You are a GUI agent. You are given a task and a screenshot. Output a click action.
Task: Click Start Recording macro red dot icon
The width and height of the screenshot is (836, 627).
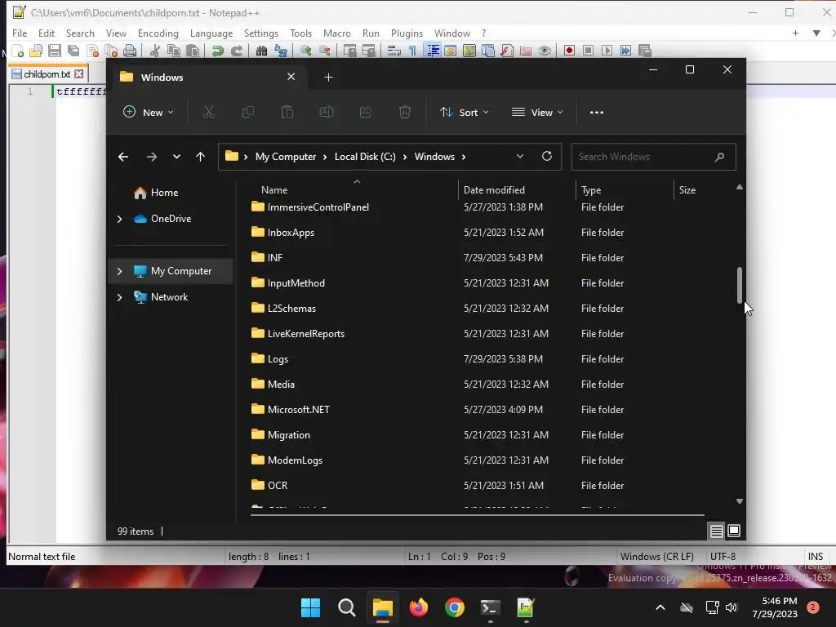click(x=569, y=51)
